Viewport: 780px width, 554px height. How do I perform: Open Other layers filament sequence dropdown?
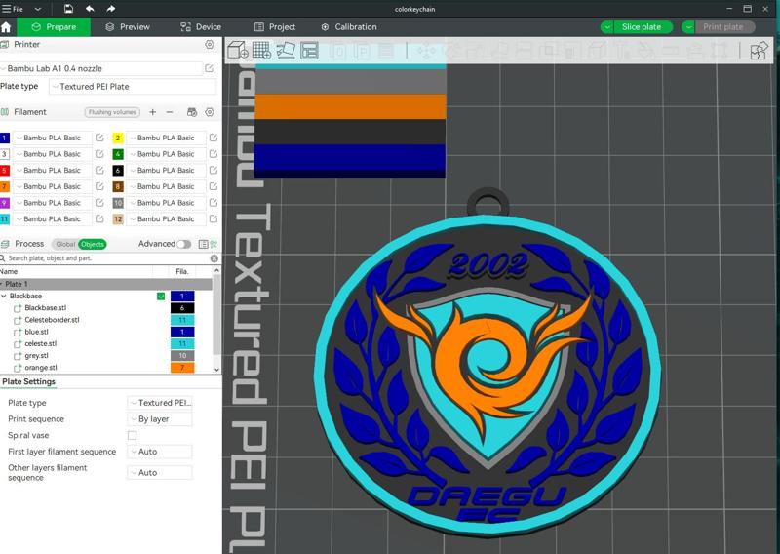tap(160, 472)
